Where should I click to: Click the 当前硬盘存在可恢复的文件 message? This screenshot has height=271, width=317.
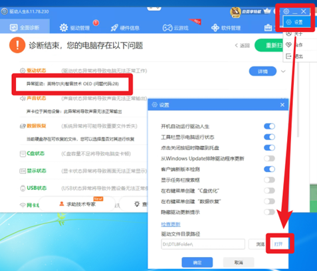[80, 139]
